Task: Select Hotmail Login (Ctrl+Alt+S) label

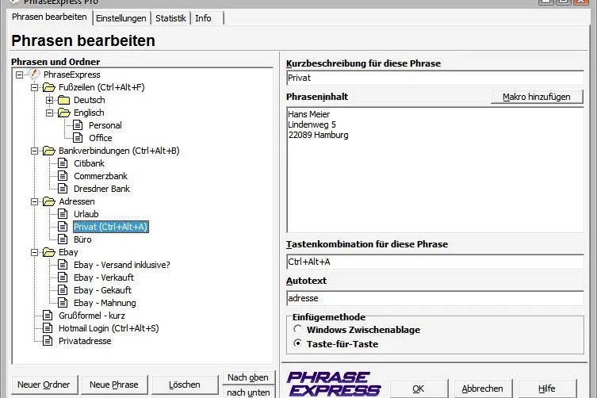Action: tap(109, 328)
